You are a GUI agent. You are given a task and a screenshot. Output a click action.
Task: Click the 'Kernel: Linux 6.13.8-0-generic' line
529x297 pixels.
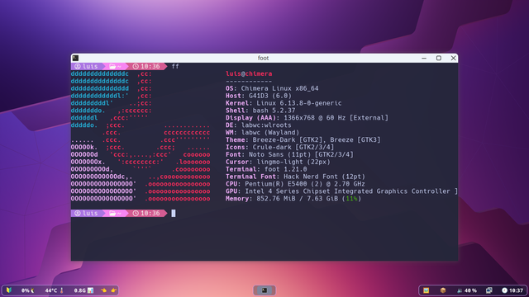(284, 103)
